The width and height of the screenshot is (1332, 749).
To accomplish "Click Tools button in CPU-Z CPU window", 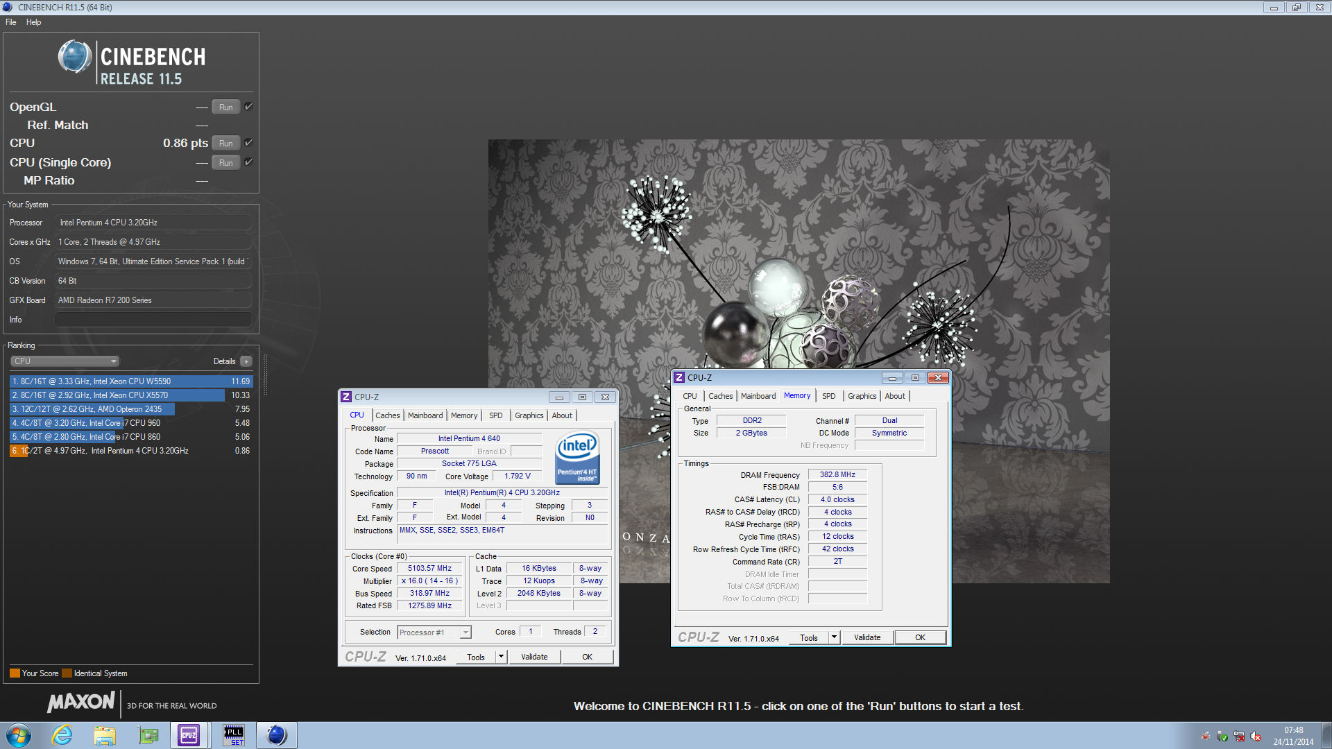I will (476, 657).
